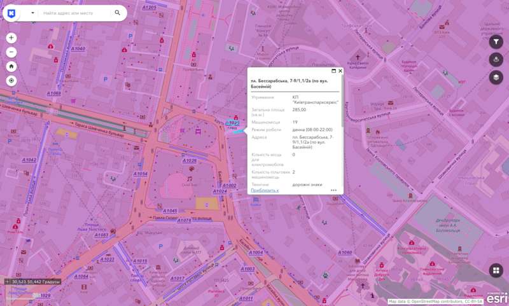Select parking zone label A1045

tap(170, 211)
